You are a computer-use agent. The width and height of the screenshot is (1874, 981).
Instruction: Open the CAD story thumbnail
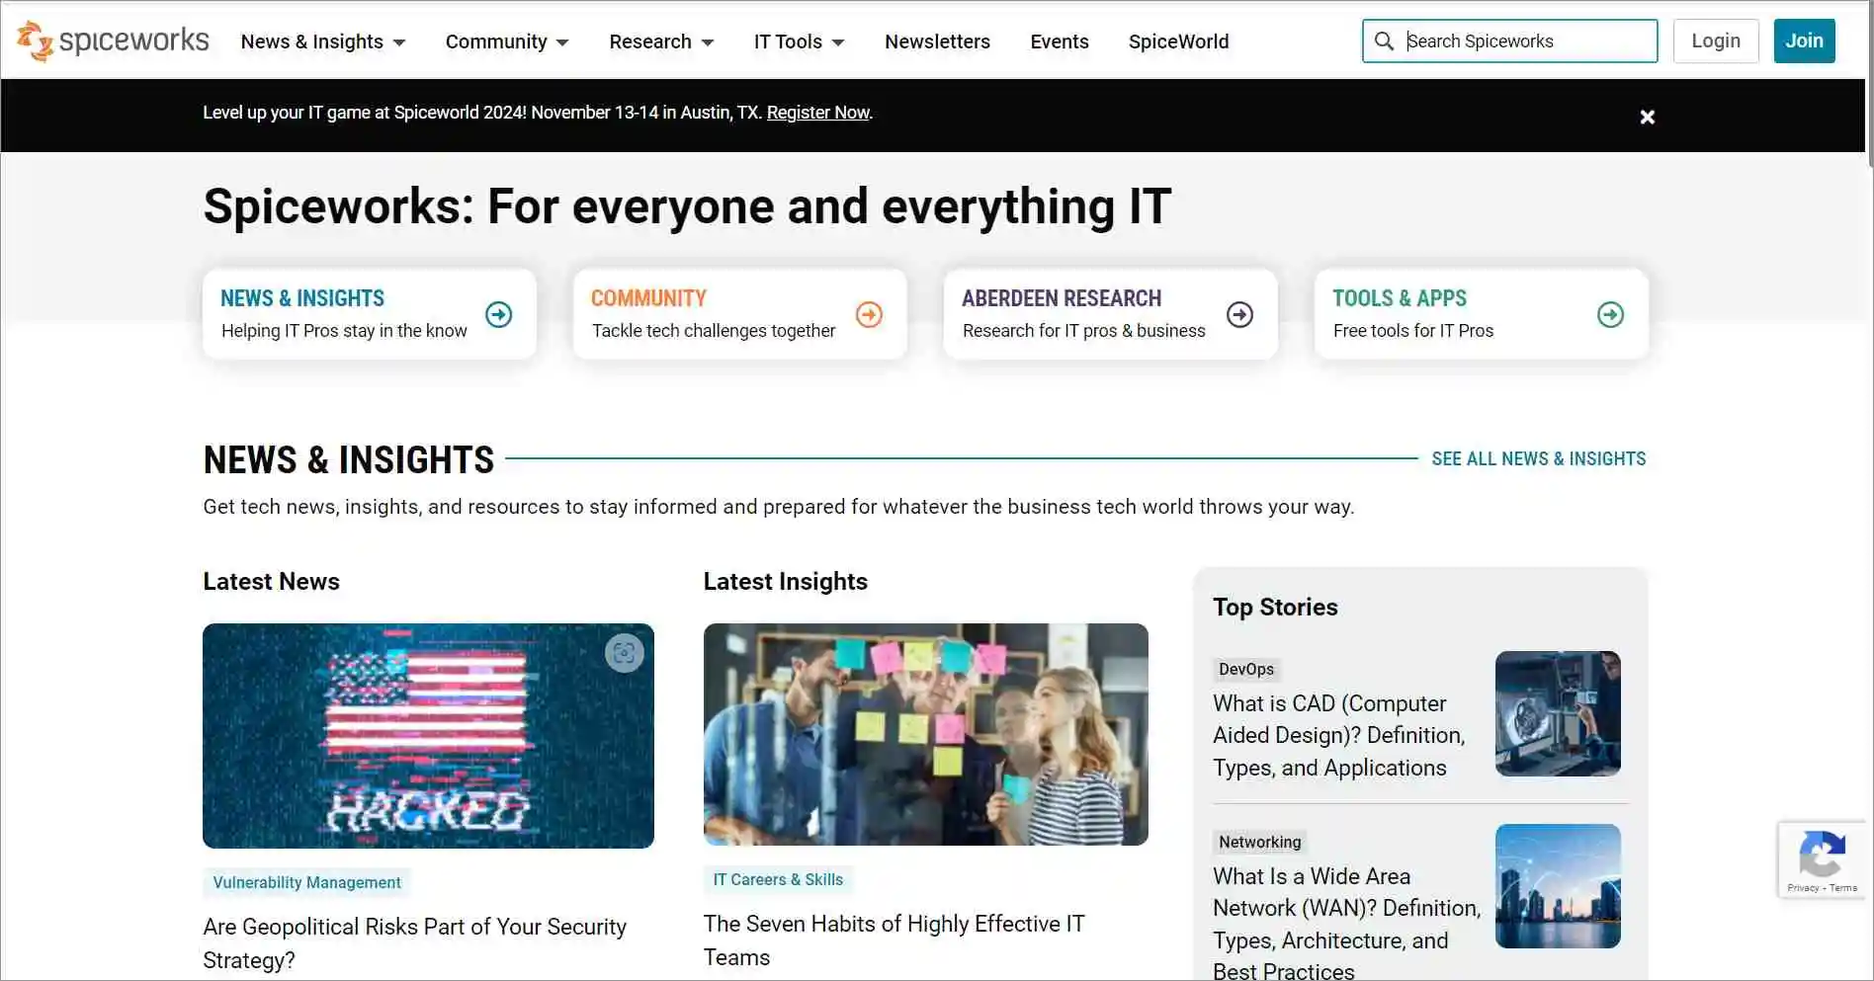coord(1558,713)
